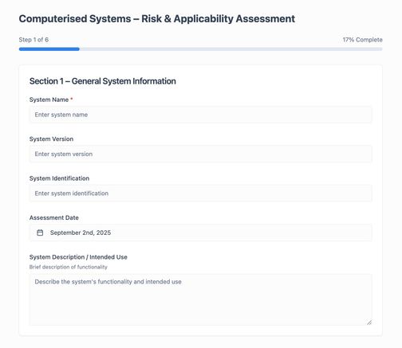Select the System Identification input field

pos(201,194)
